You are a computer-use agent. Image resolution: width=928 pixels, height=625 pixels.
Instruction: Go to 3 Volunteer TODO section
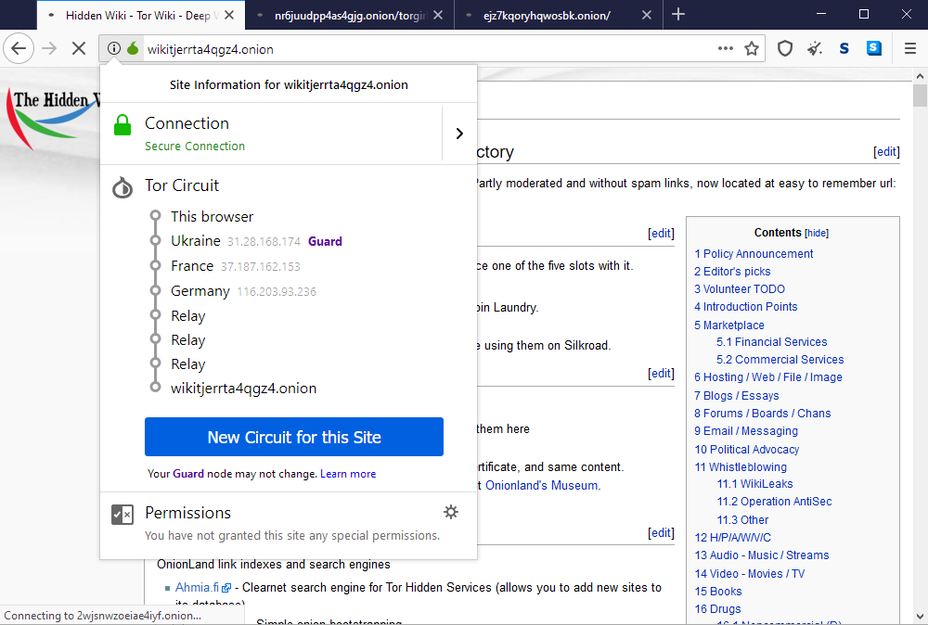coord(740,289)
